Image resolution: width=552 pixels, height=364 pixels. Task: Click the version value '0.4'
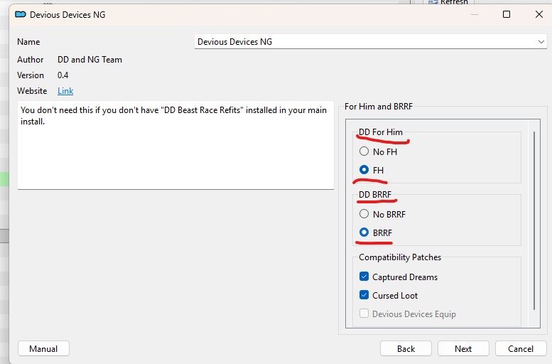(63, 75)
